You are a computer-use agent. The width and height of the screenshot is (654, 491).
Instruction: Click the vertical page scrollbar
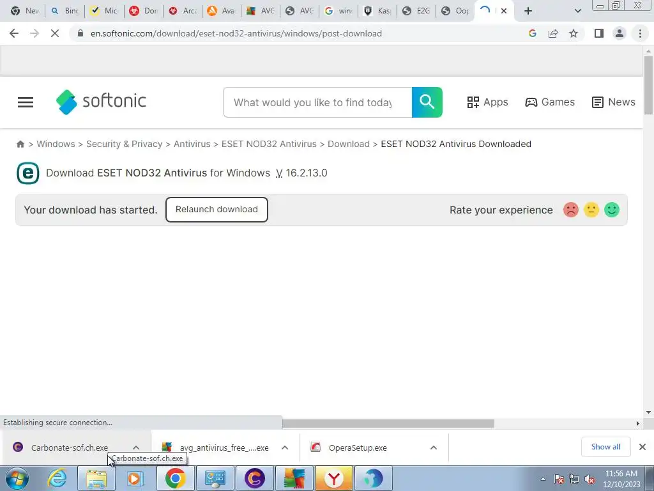tap(648, 85)
